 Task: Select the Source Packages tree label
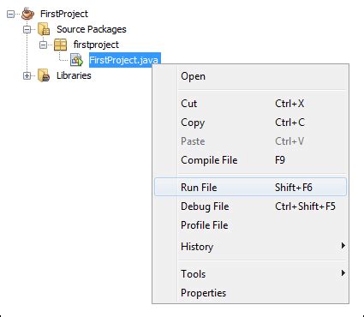coord(92,29)
